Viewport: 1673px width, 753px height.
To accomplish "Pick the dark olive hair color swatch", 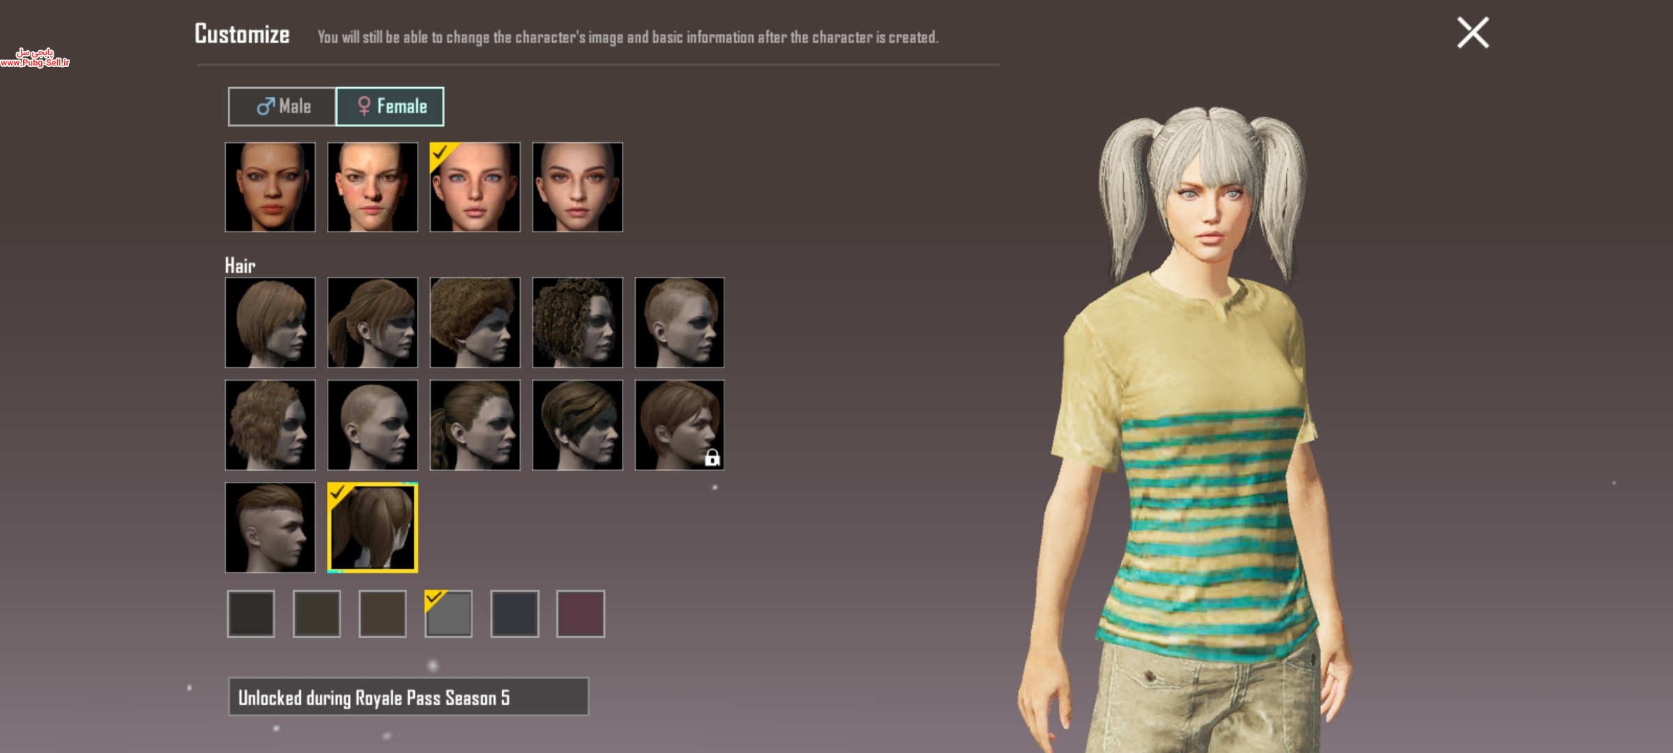I will click(317, 614).
